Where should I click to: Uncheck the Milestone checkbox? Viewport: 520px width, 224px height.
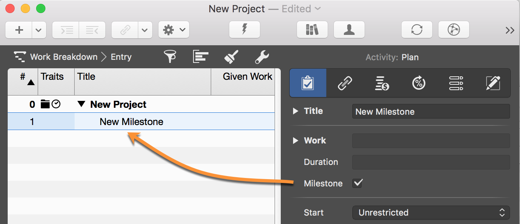coord(358,183)
